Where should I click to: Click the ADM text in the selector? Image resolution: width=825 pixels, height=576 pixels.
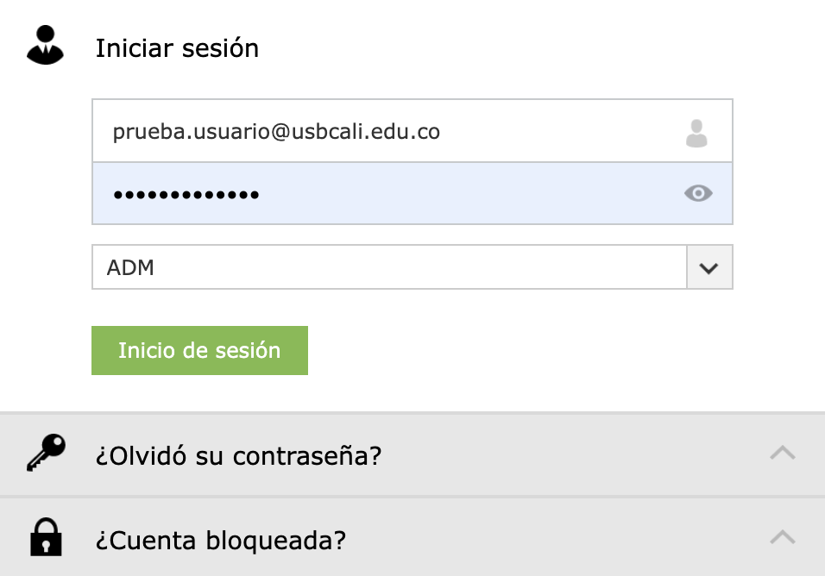(130, 267)
